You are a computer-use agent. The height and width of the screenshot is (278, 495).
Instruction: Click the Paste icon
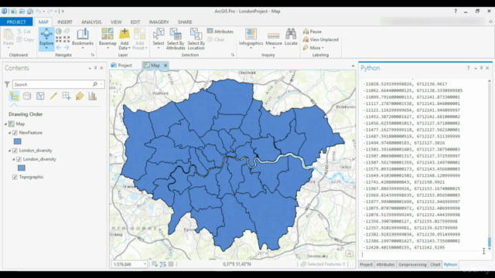pos(9,34)
